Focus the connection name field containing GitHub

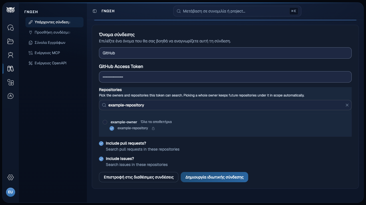225,53
